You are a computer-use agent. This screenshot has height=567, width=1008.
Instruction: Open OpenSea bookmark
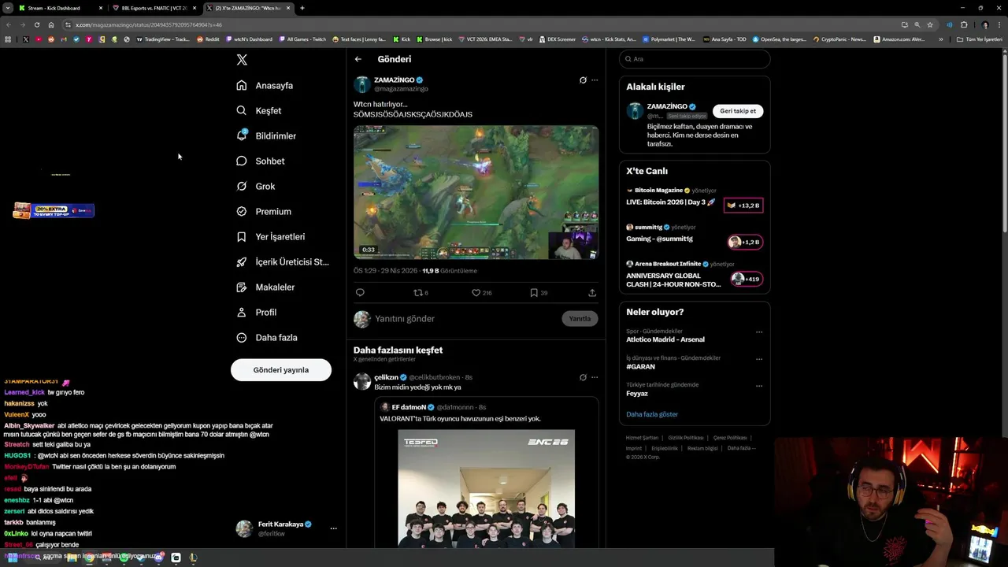tap(780, 39)
